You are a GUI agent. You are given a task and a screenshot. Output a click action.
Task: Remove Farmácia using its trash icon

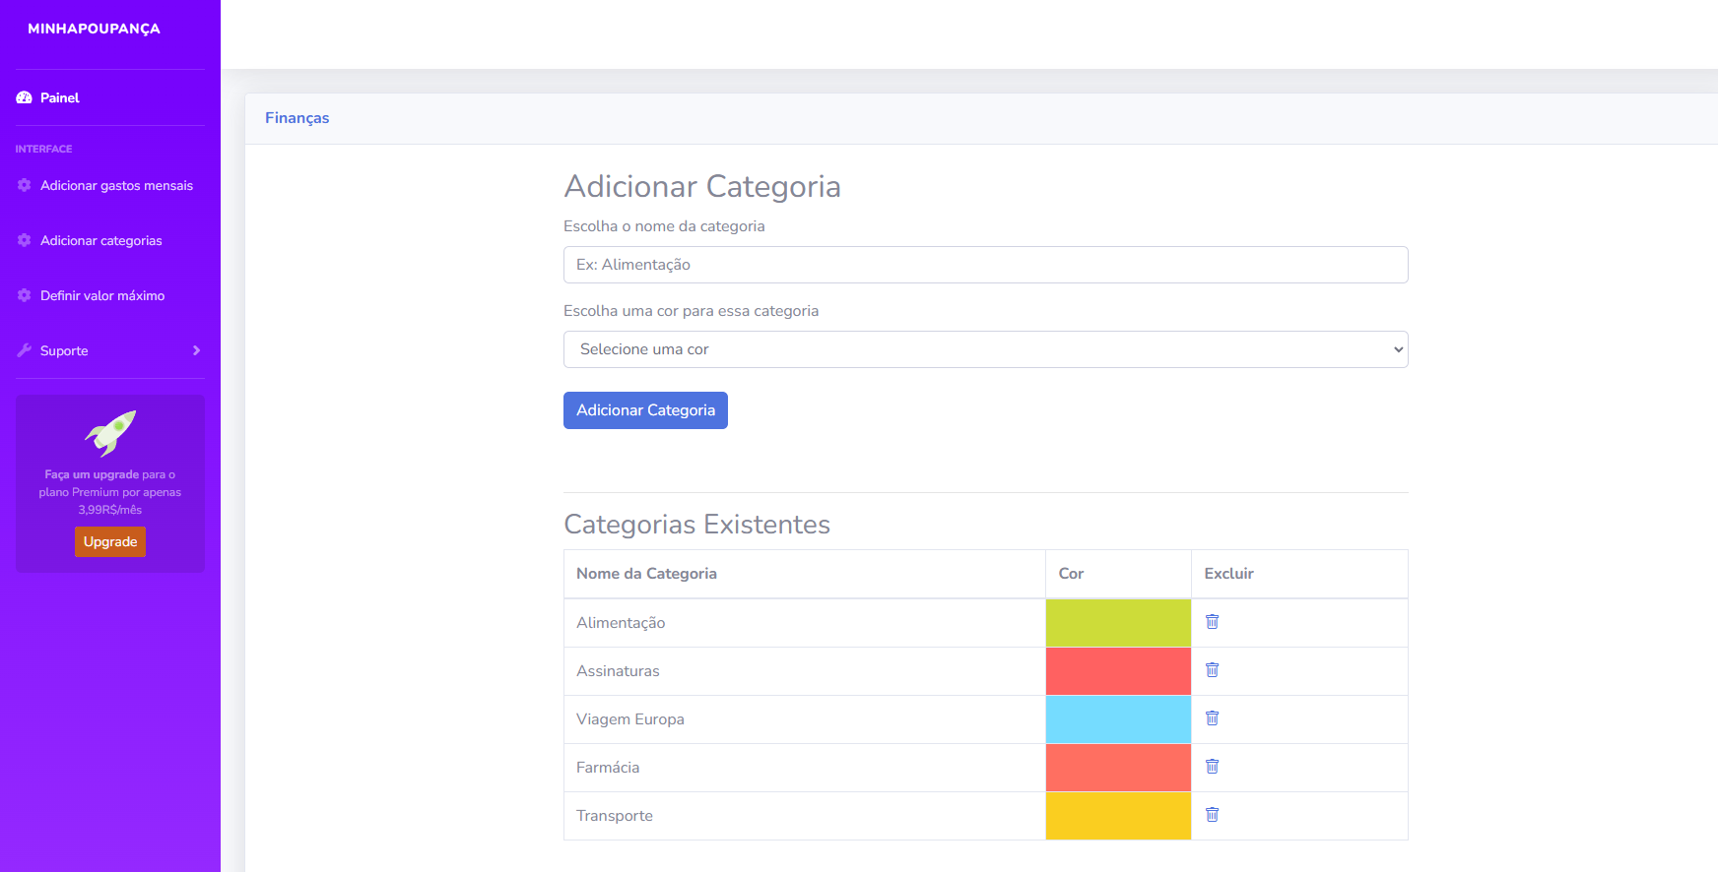(1212, 767)
